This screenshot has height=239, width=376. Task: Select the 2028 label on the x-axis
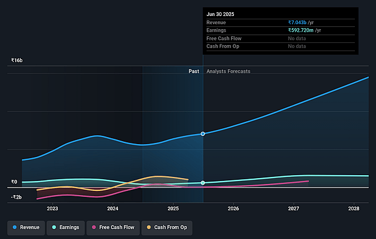(x=354, y=208)
